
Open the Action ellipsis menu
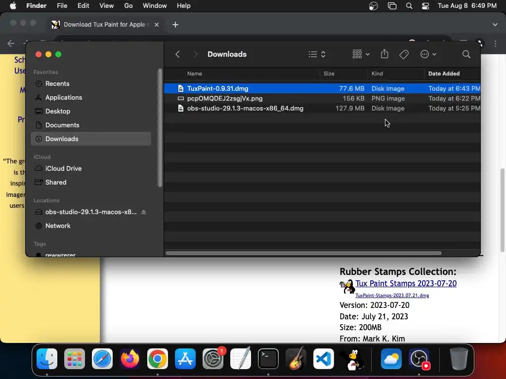[x=428, y=54]
